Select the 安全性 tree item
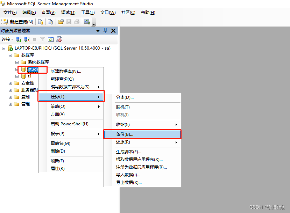Image resolution: width=290 pixels, height=213 pixels. (28, 83)
